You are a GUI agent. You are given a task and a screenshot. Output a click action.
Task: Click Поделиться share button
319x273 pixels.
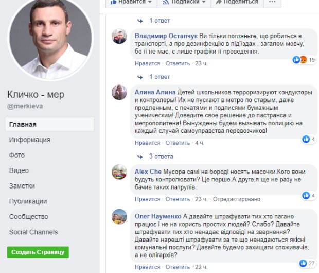(237, 3)
